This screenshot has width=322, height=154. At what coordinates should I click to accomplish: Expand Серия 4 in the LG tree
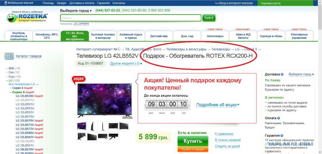pyautogui.click(x=10, y=88)
